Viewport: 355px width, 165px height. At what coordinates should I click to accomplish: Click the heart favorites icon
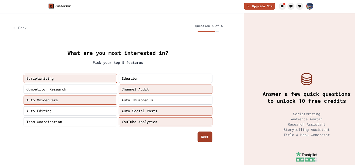click(300, 6)
